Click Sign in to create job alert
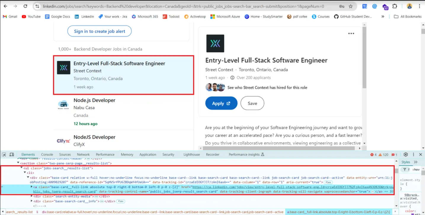425x215 pixels. (x=99, y=31)
